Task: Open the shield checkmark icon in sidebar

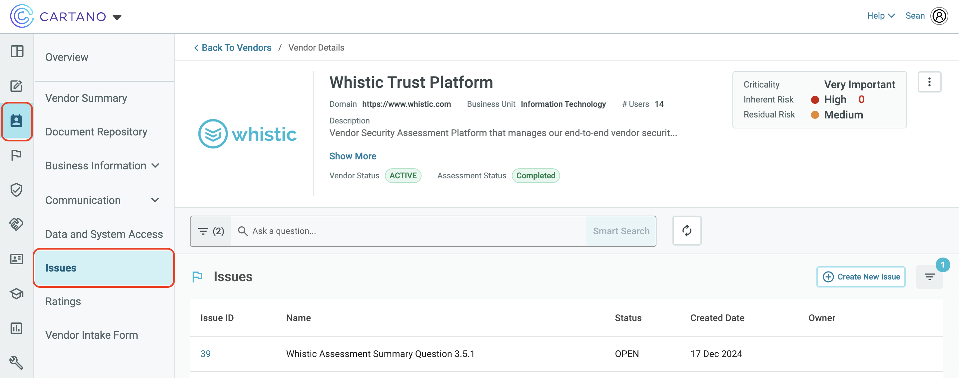Action: (17, 190)
